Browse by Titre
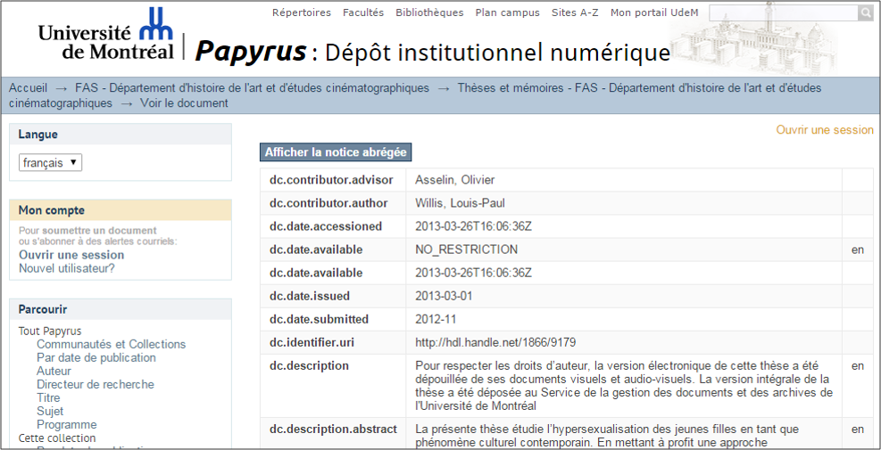The height and width of the screenshot is (450, 881). point(48,397)
